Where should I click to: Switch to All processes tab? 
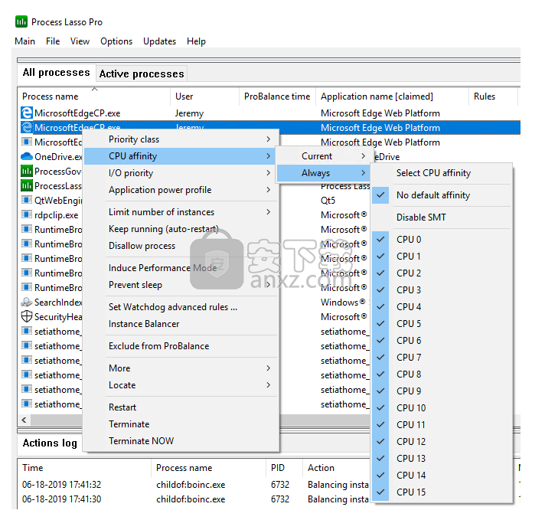coord(57,73)
